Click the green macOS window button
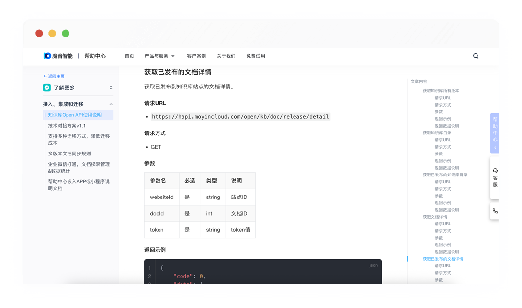Image resolution: width=522 pixels, height=308 pixels. [66, 33]
